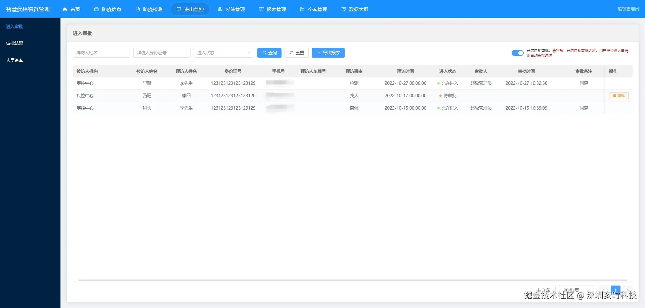Click the 身份证号 column header
The width and height of the screenshot is (645, 308).
233,71
